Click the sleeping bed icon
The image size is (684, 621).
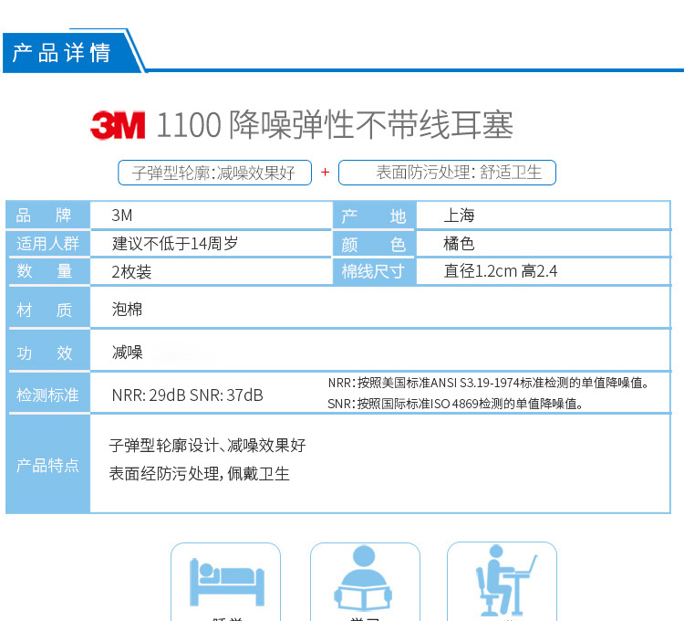point(227,582)
